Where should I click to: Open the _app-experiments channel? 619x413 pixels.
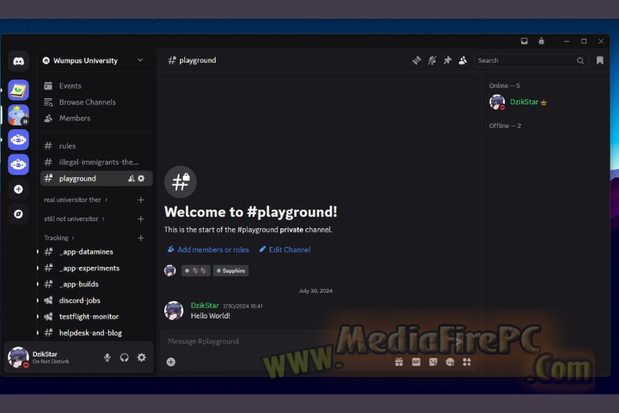click(96, 268)
